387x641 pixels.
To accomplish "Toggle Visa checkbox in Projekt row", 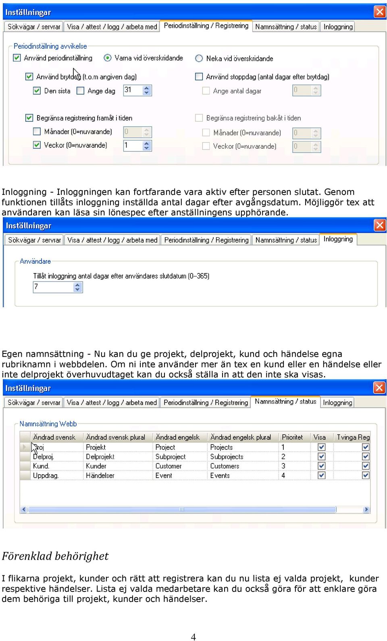I will tap(321, 447).
